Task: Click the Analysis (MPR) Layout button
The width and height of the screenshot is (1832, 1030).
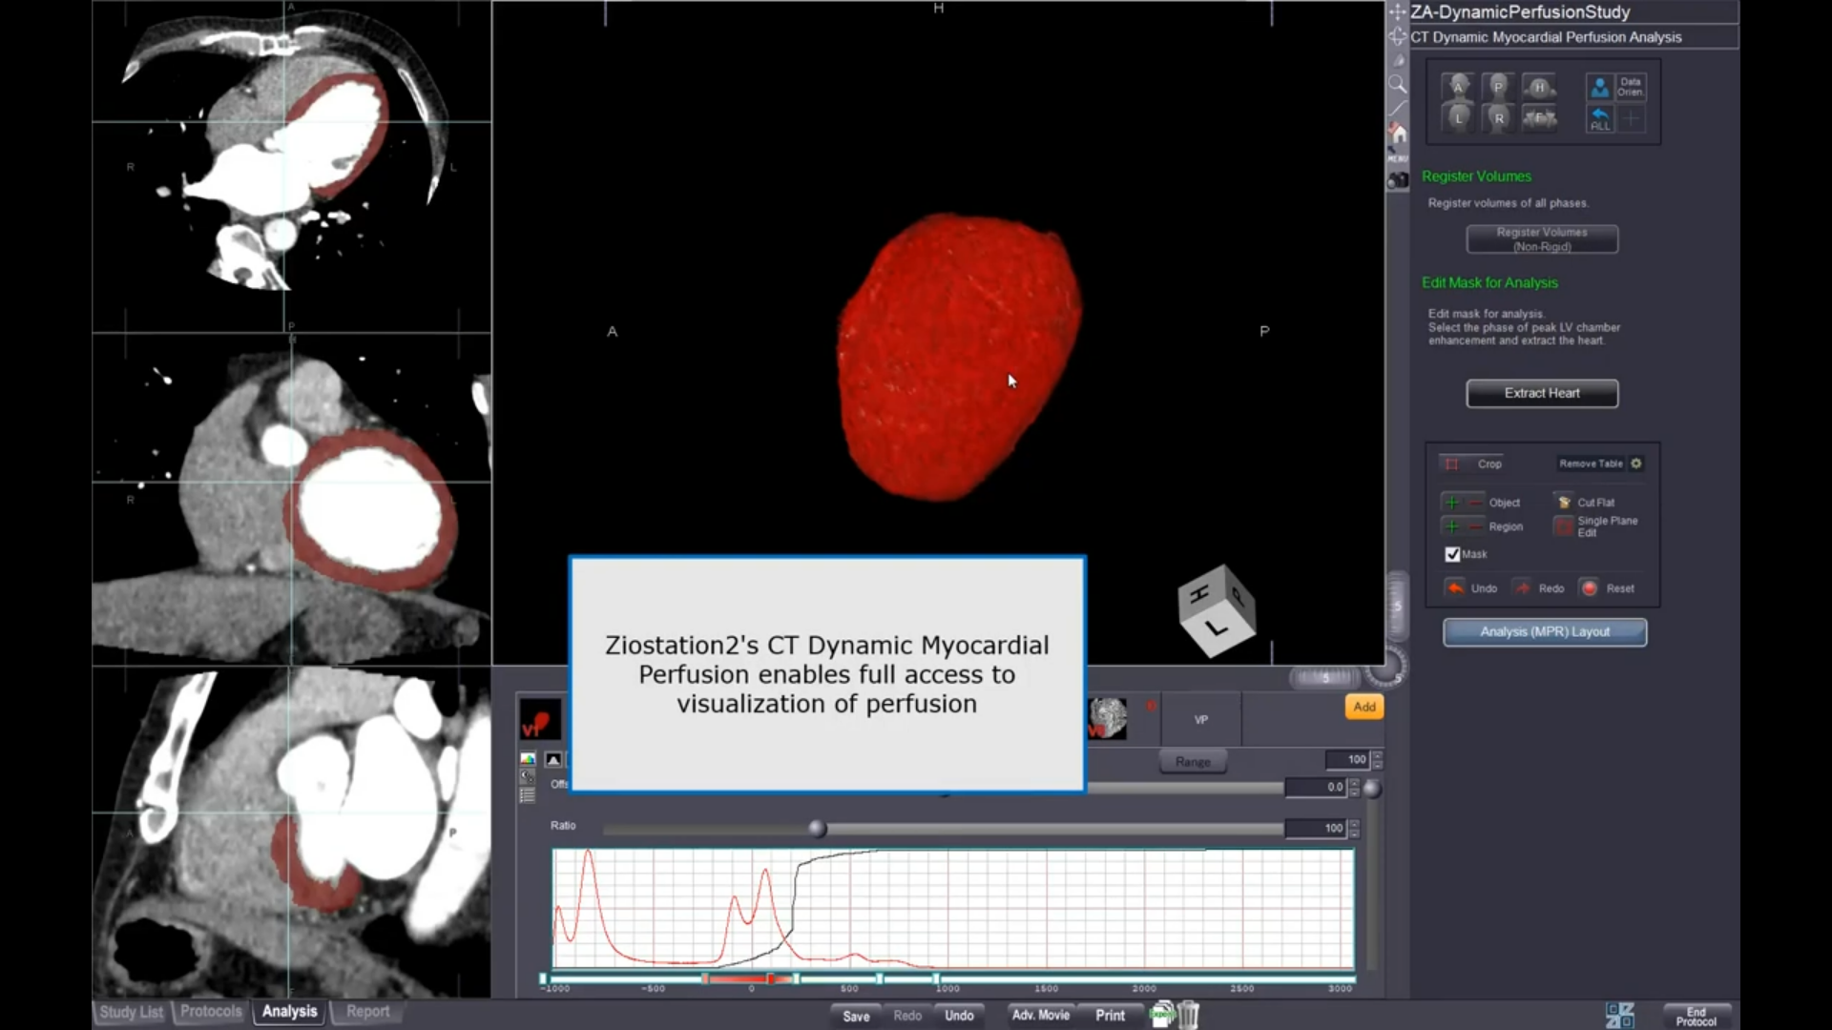Action: 1545,631
